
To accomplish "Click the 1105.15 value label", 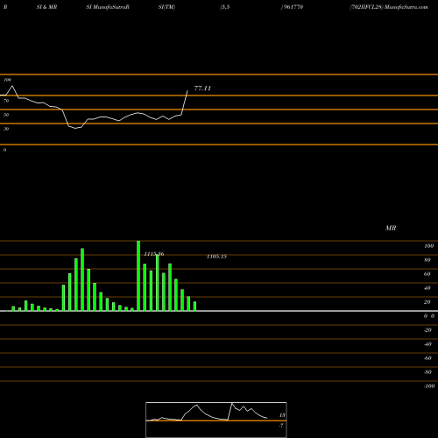I will (x=216, y=257).
